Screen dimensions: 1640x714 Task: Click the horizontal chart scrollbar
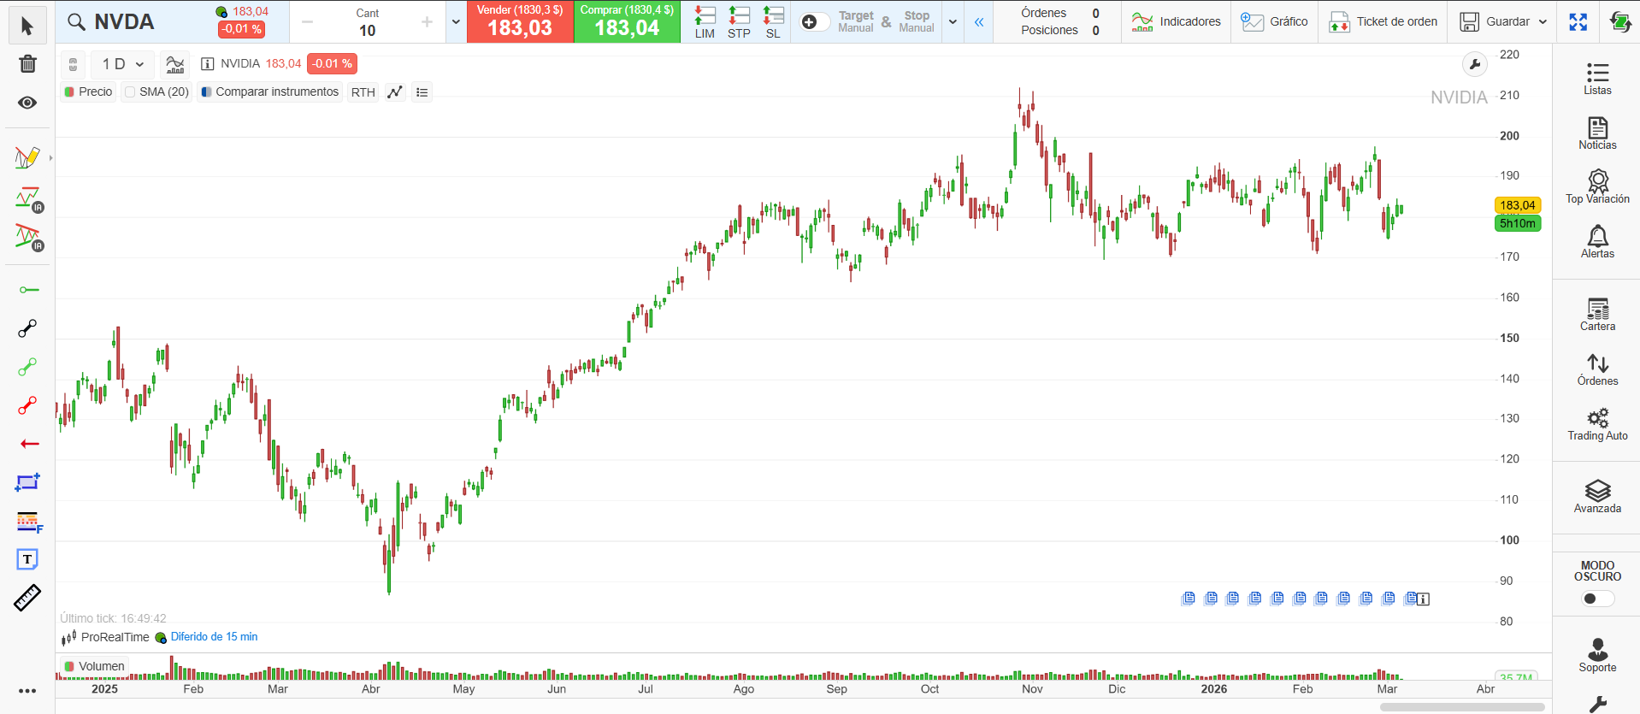[1461, 707]
